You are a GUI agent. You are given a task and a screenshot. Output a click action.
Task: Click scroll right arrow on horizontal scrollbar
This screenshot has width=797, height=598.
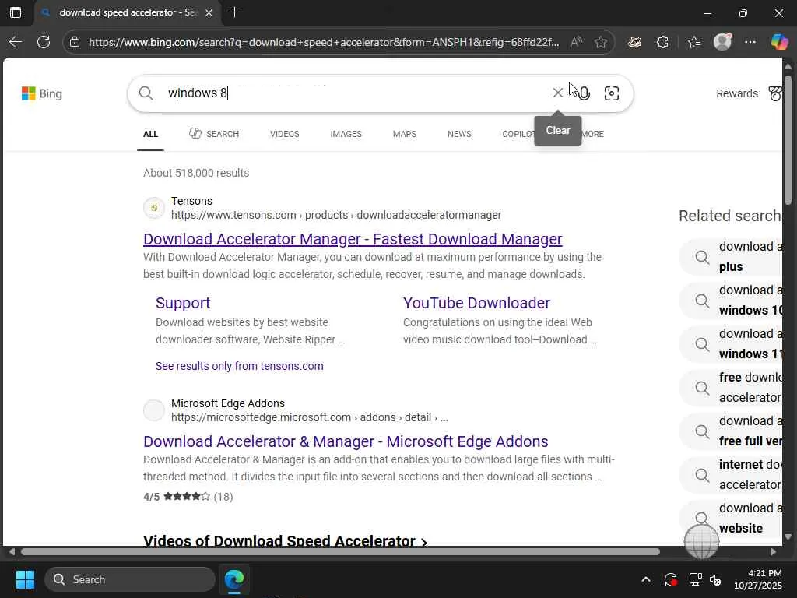[x=773, y=552]
